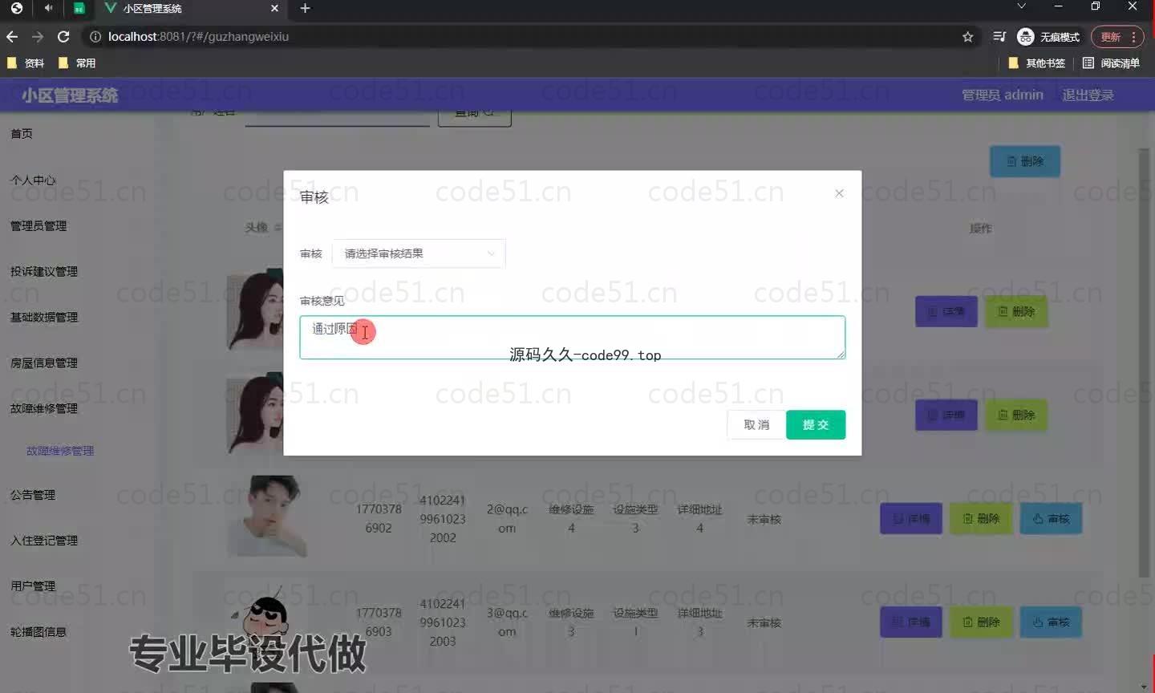The width and height of the screenshot is (1155, 693).
Task: Open 轮播图信息 in the sidebar
Action: coord(38,632)
